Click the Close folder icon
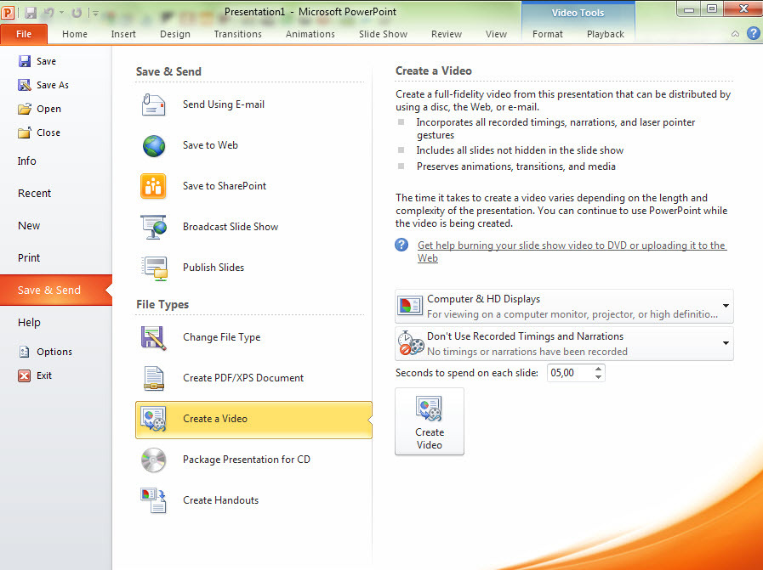 pyautogui.click(x=25, y=133)
